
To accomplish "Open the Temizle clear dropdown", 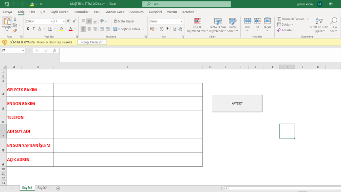I will click(285, 30).
